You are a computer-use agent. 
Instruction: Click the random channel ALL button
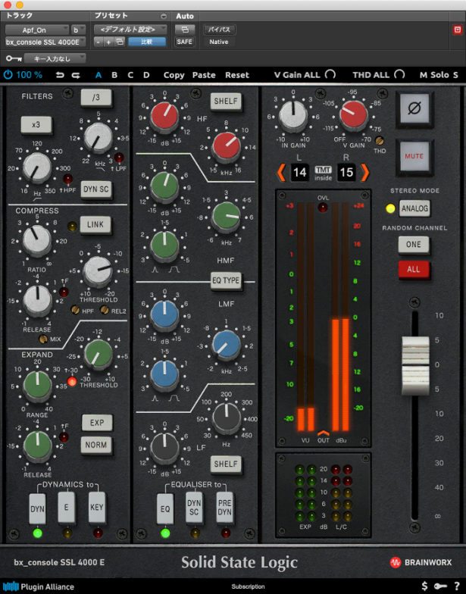tap(414, 270)
